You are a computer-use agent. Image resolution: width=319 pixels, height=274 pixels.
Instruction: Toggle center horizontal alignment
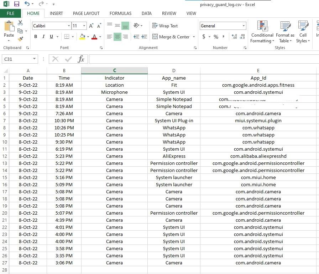point(117,37)
